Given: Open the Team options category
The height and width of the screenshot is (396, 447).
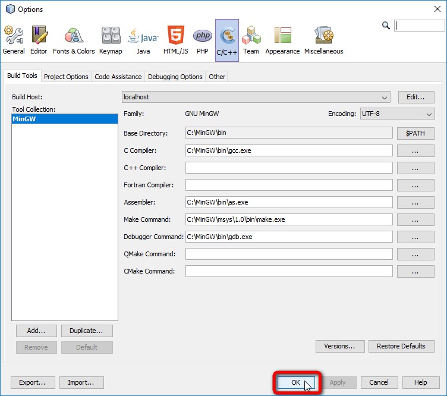Looking at the screenshot, I should 251,40.
